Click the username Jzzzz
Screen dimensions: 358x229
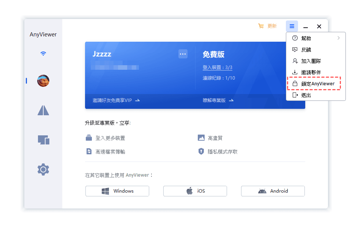pyautogui.click(x=102, y=54)
